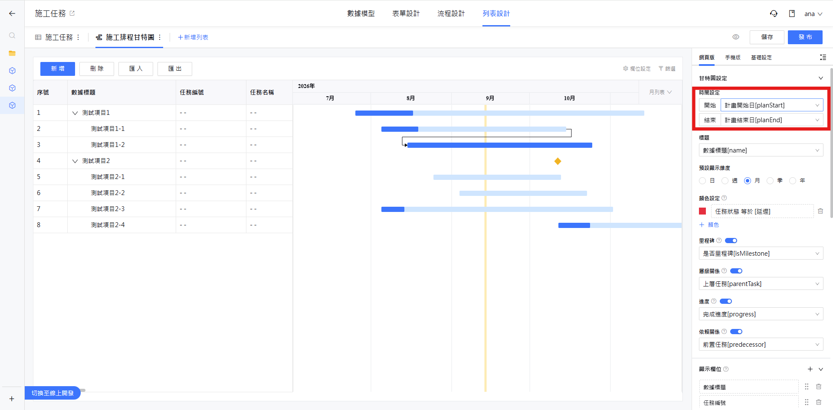The width and height of the screenshot is (833, 410).
Task: Click the preview eye icon
Action: tap(736, 37)
